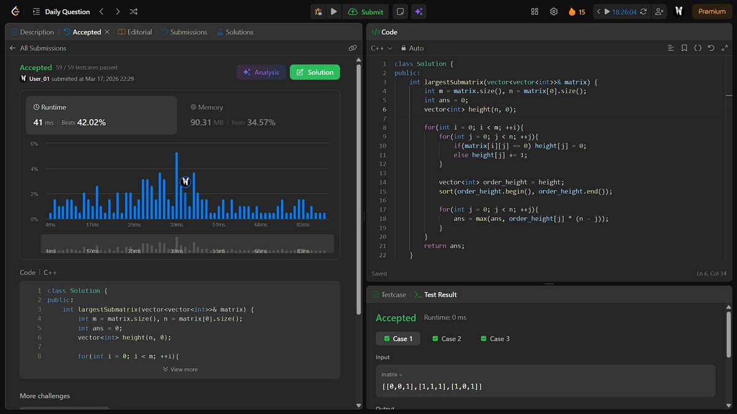The image size is (737, 414).
Task: Copy submission link icon
Action: (x=353, y=48)
